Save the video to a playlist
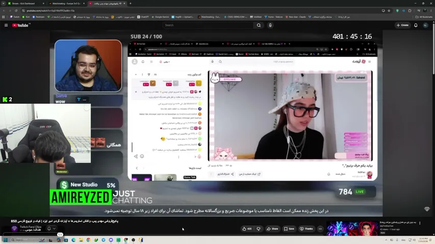 click(289, 229)
